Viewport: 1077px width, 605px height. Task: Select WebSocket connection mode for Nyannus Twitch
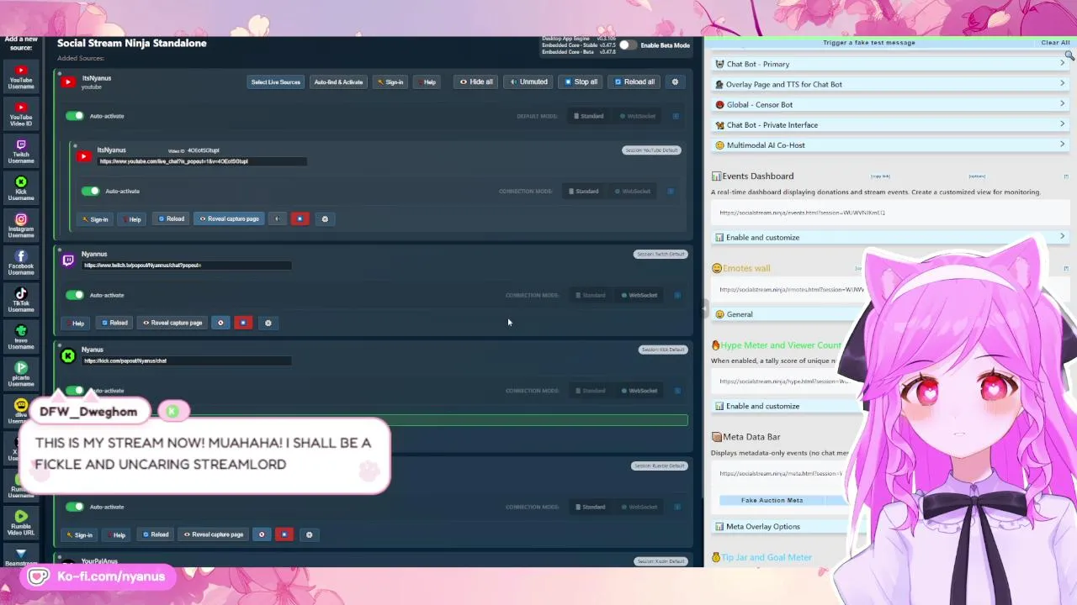click(x=639, y=295)
